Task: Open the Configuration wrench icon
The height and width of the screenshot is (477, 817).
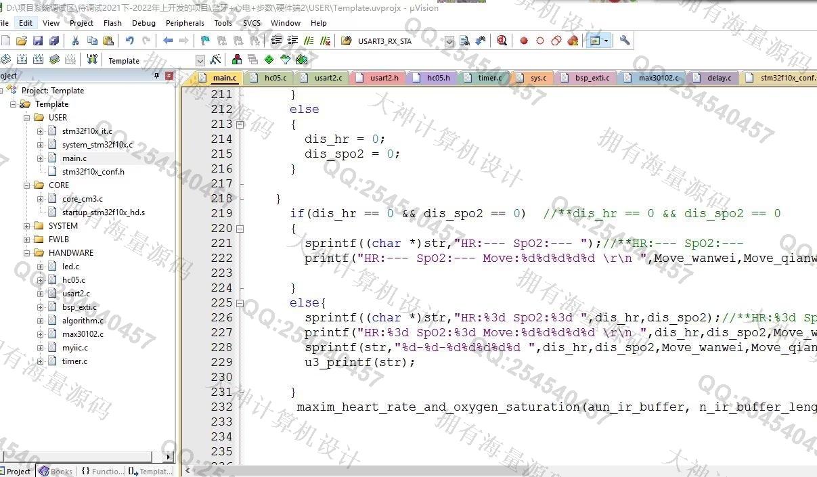Action: pos(625,41)
